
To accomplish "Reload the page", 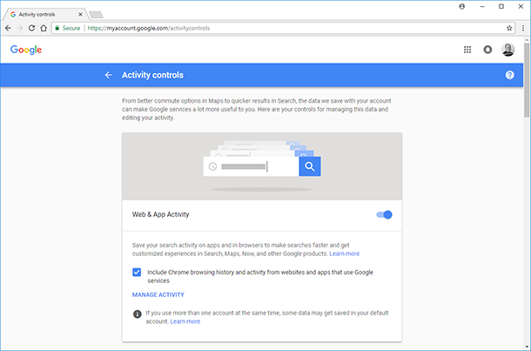I will pos(31,28).
